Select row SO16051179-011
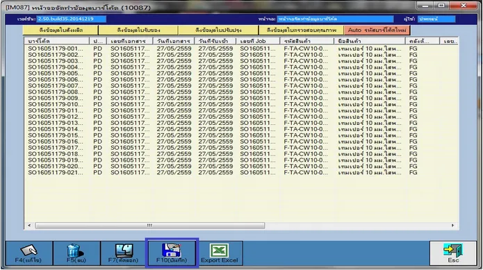Screen dimensions: 483x270 click(241, 110)
